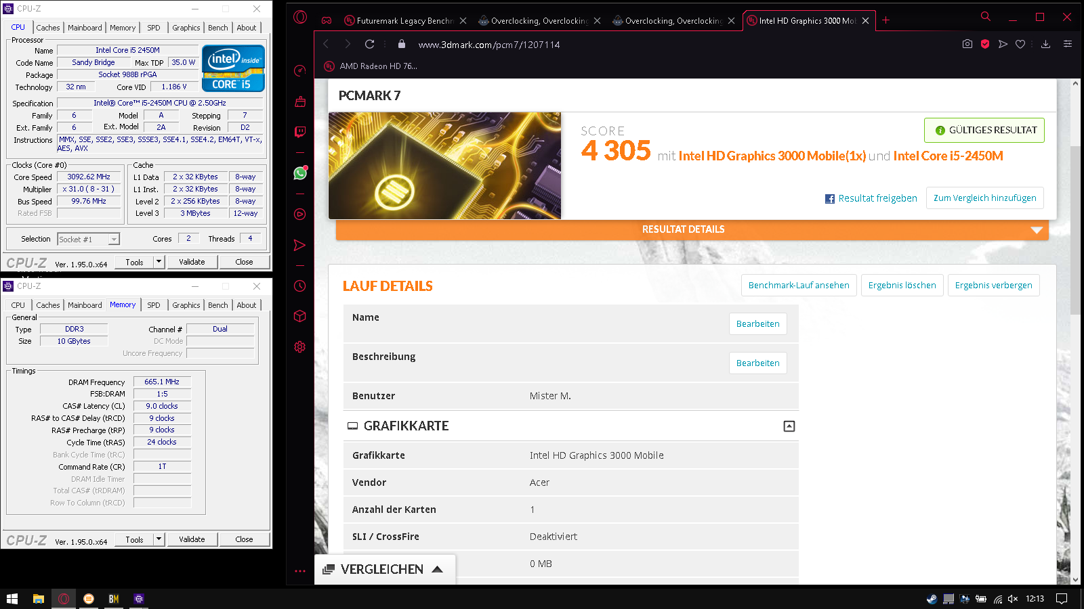
Task: Expand the VERGLEICHEN compare panel
Action: click(385, 569)
